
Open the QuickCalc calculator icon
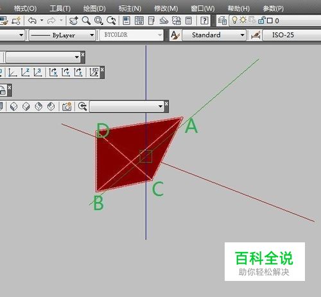point(189,21)
